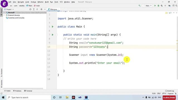Screen dimensions: 178x100
Task: Run Main with the green play button in the toolbar
Action: coord(155,6)
